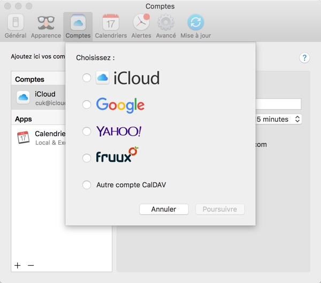Click the plus button to add account
This screenshot has height=283, width=321.
click(18, 265)
